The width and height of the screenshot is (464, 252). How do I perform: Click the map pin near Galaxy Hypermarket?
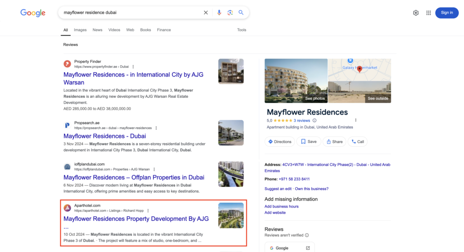click(x=359, y=69)
